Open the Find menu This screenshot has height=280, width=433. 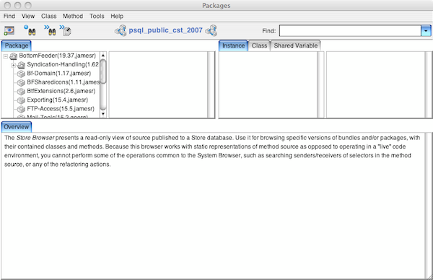tap(9, 16)
